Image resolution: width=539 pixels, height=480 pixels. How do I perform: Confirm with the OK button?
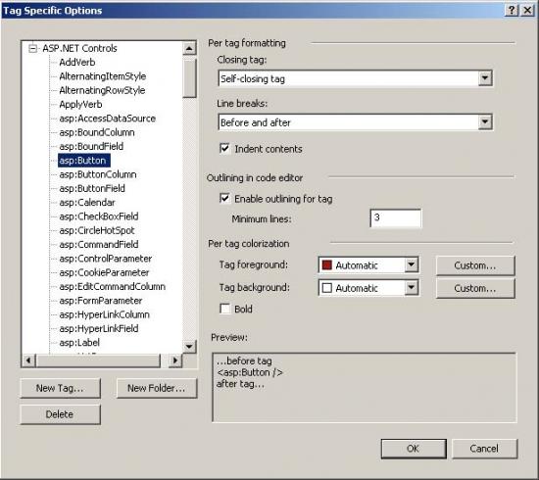(x=414, y=449)
